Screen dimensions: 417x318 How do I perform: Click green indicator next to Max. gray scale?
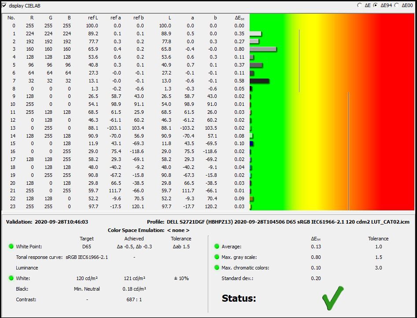(217, 257)
